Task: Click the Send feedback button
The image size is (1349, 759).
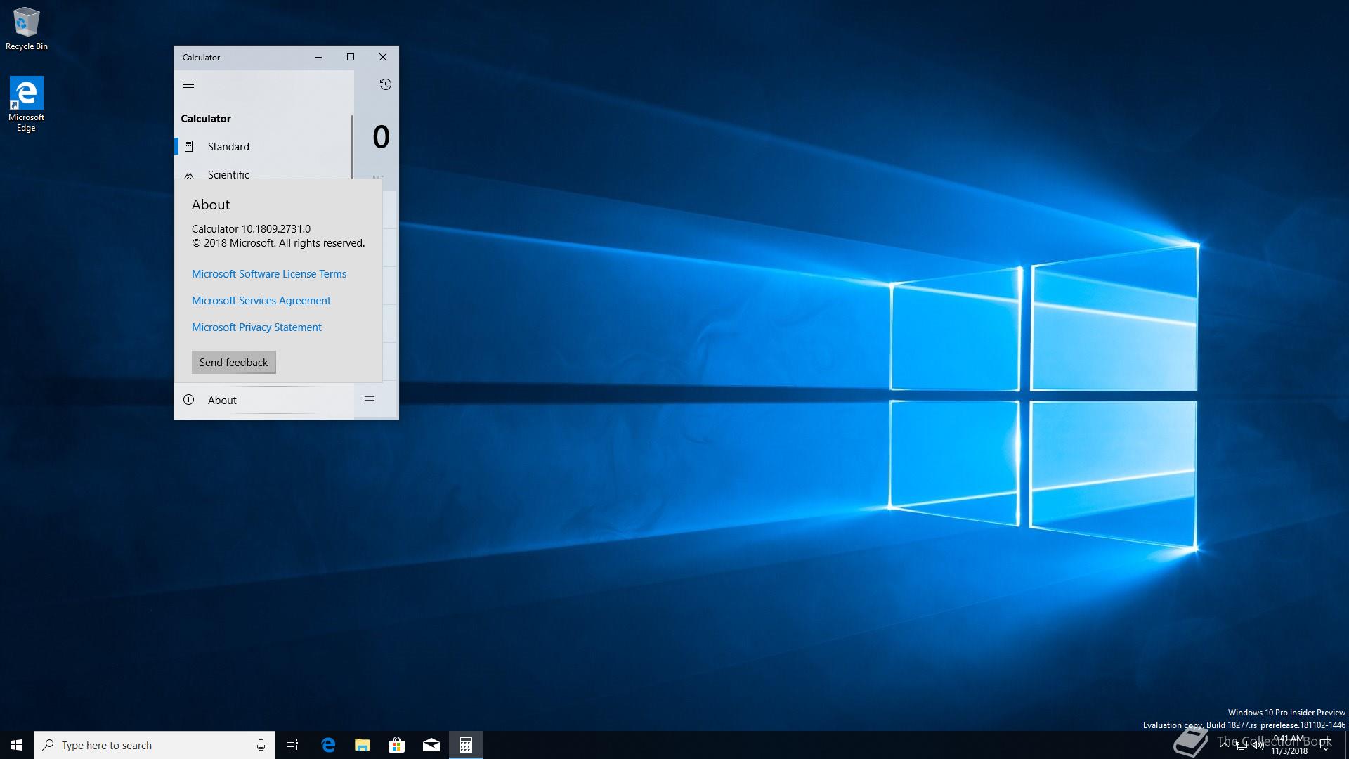Action: tap(234, 363)
